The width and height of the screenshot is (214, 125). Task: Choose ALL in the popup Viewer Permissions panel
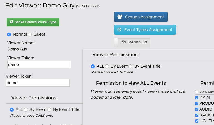(93, 66)
